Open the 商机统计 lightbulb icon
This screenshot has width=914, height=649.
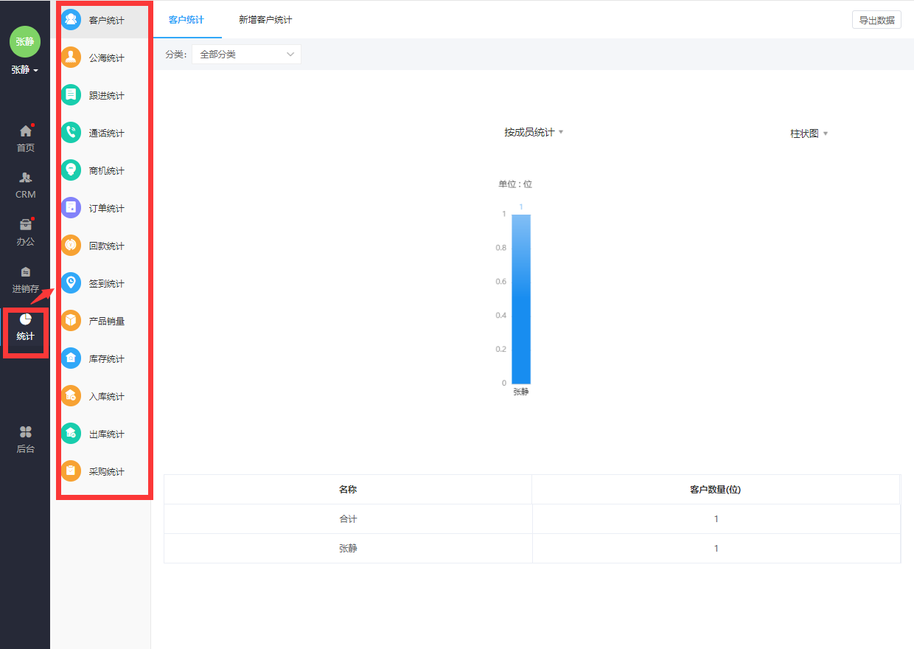tap(71, 170)
